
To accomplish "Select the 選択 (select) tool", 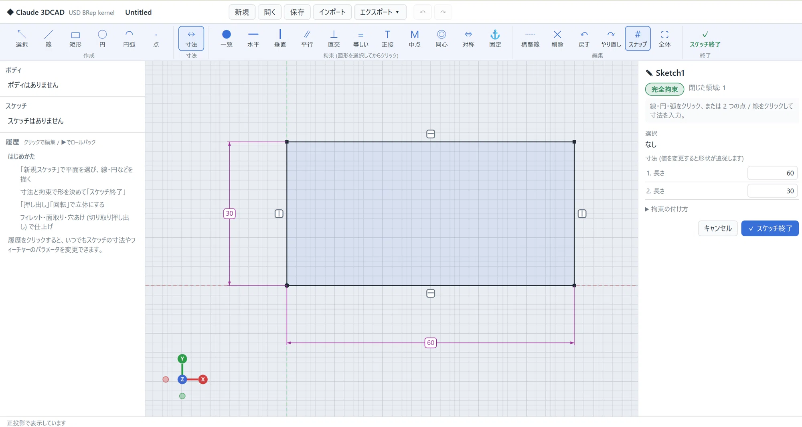I will pyautogui.click(x=22, y=38).
